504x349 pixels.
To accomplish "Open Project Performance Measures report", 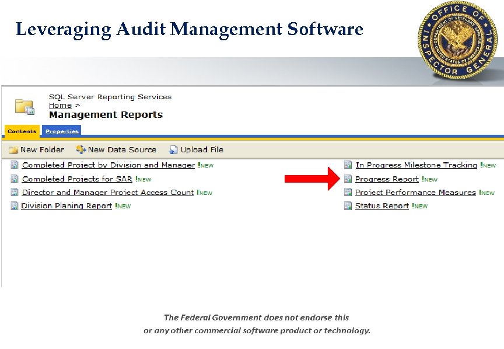I will click(x=415, y=193).
